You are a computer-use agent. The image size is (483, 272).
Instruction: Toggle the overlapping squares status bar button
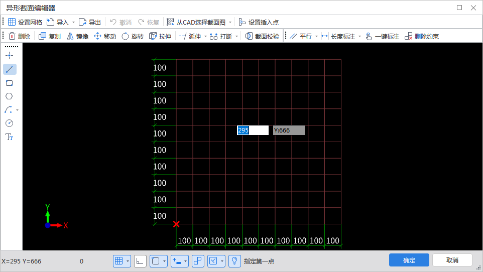coord(198,261)
